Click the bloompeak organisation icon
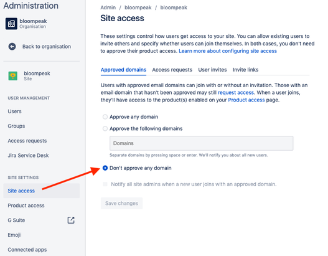328x256 pixels. [x=11, y=24]
